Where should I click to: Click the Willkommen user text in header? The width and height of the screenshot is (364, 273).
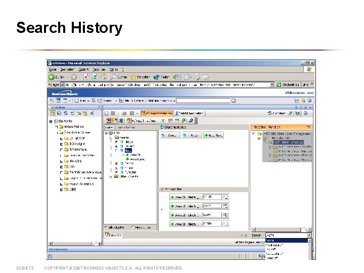(299, 93)
